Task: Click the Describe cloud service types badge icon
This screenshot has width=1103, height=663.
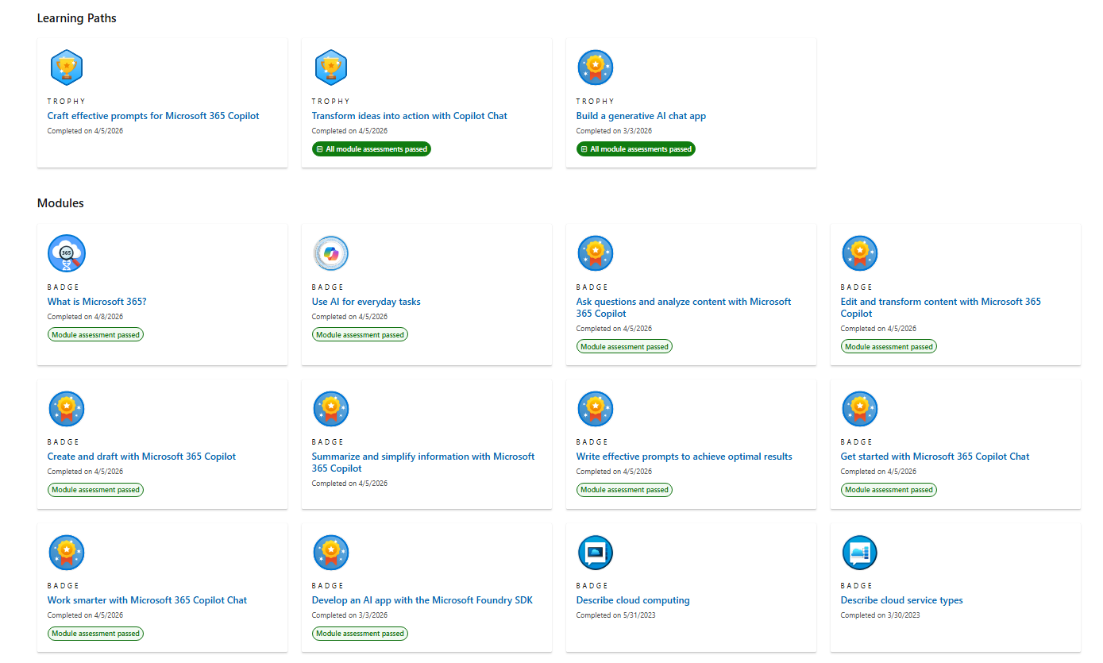Action: pyautogui.click(x=860, y=552)
